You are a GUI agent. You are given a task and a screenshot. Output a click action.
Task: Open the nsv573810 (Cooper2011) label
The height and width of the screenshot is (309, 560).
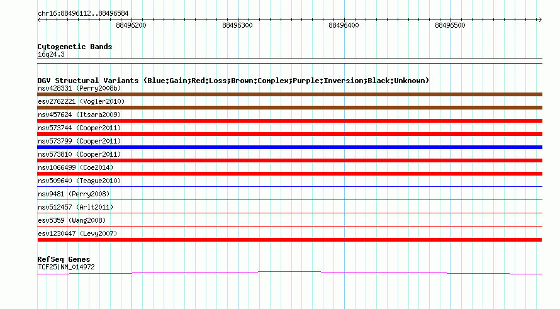[x=79, y=154]
